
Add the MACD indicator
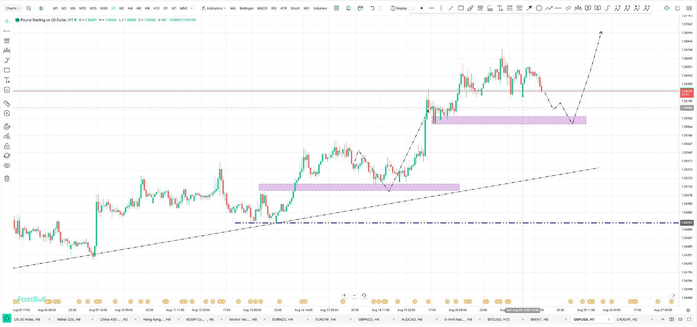click(x=262, y=8)
